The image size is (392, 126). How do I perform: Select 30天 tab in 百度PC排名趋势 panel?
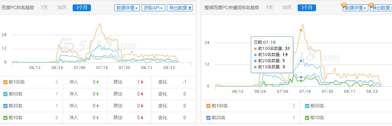[x=62, y=7]
